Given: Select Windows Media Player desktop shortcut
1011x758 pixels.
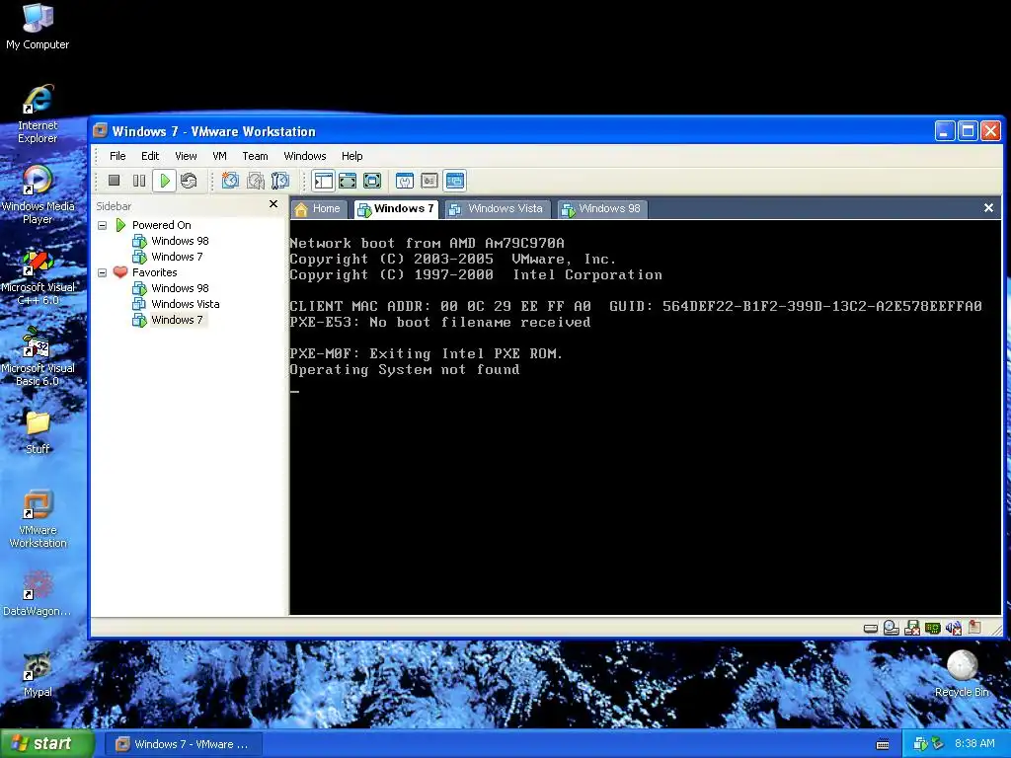Looking at the screenshot, I should click(x=38, y=194).
